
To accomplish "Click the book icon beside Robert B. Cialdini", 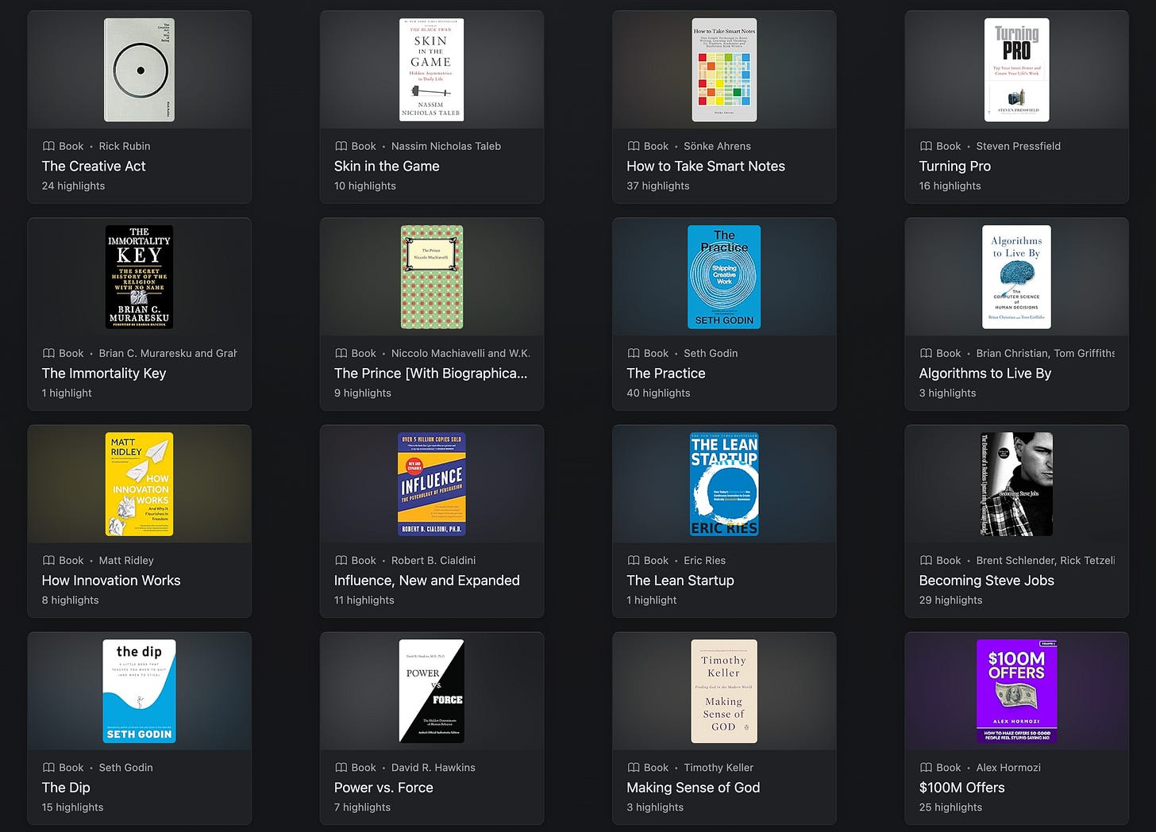I will tap(341, 560).
